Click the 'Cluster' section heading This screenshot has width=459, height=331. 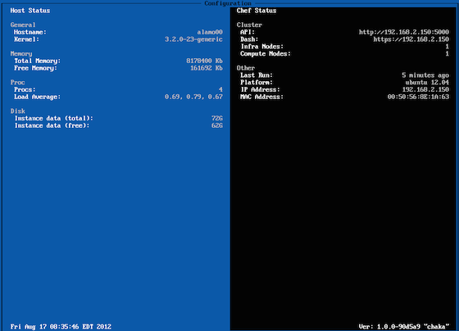pos(249,25)
